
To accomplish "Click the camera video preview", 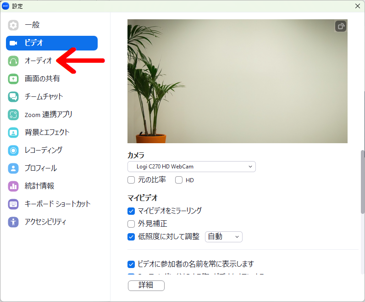I will 238,81.
